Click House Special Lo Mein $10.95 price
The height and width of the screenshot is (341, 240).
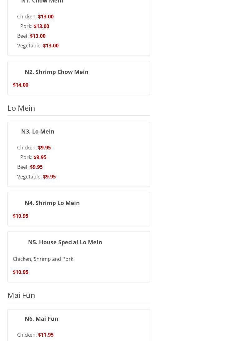21,272
